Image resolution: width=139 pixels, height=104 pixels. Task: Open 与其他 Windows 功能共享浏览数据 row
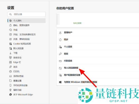98,82
